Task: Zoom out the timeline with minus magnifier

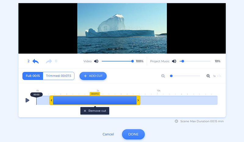Action: point(163,76)
